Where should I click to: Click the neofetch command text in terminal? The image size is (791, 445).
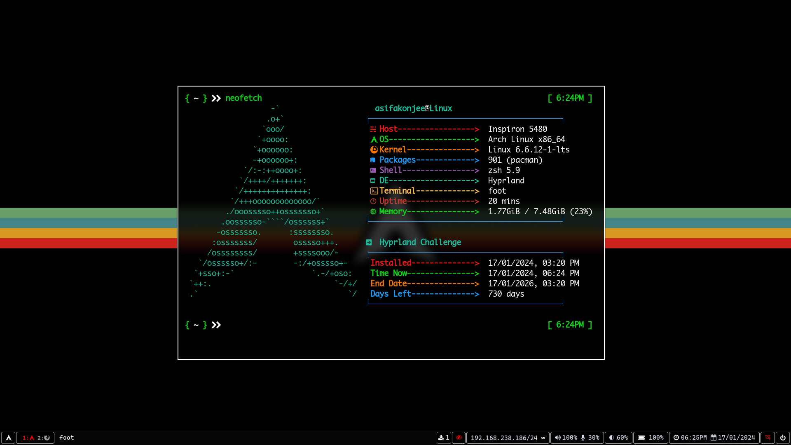coord(243,98)
